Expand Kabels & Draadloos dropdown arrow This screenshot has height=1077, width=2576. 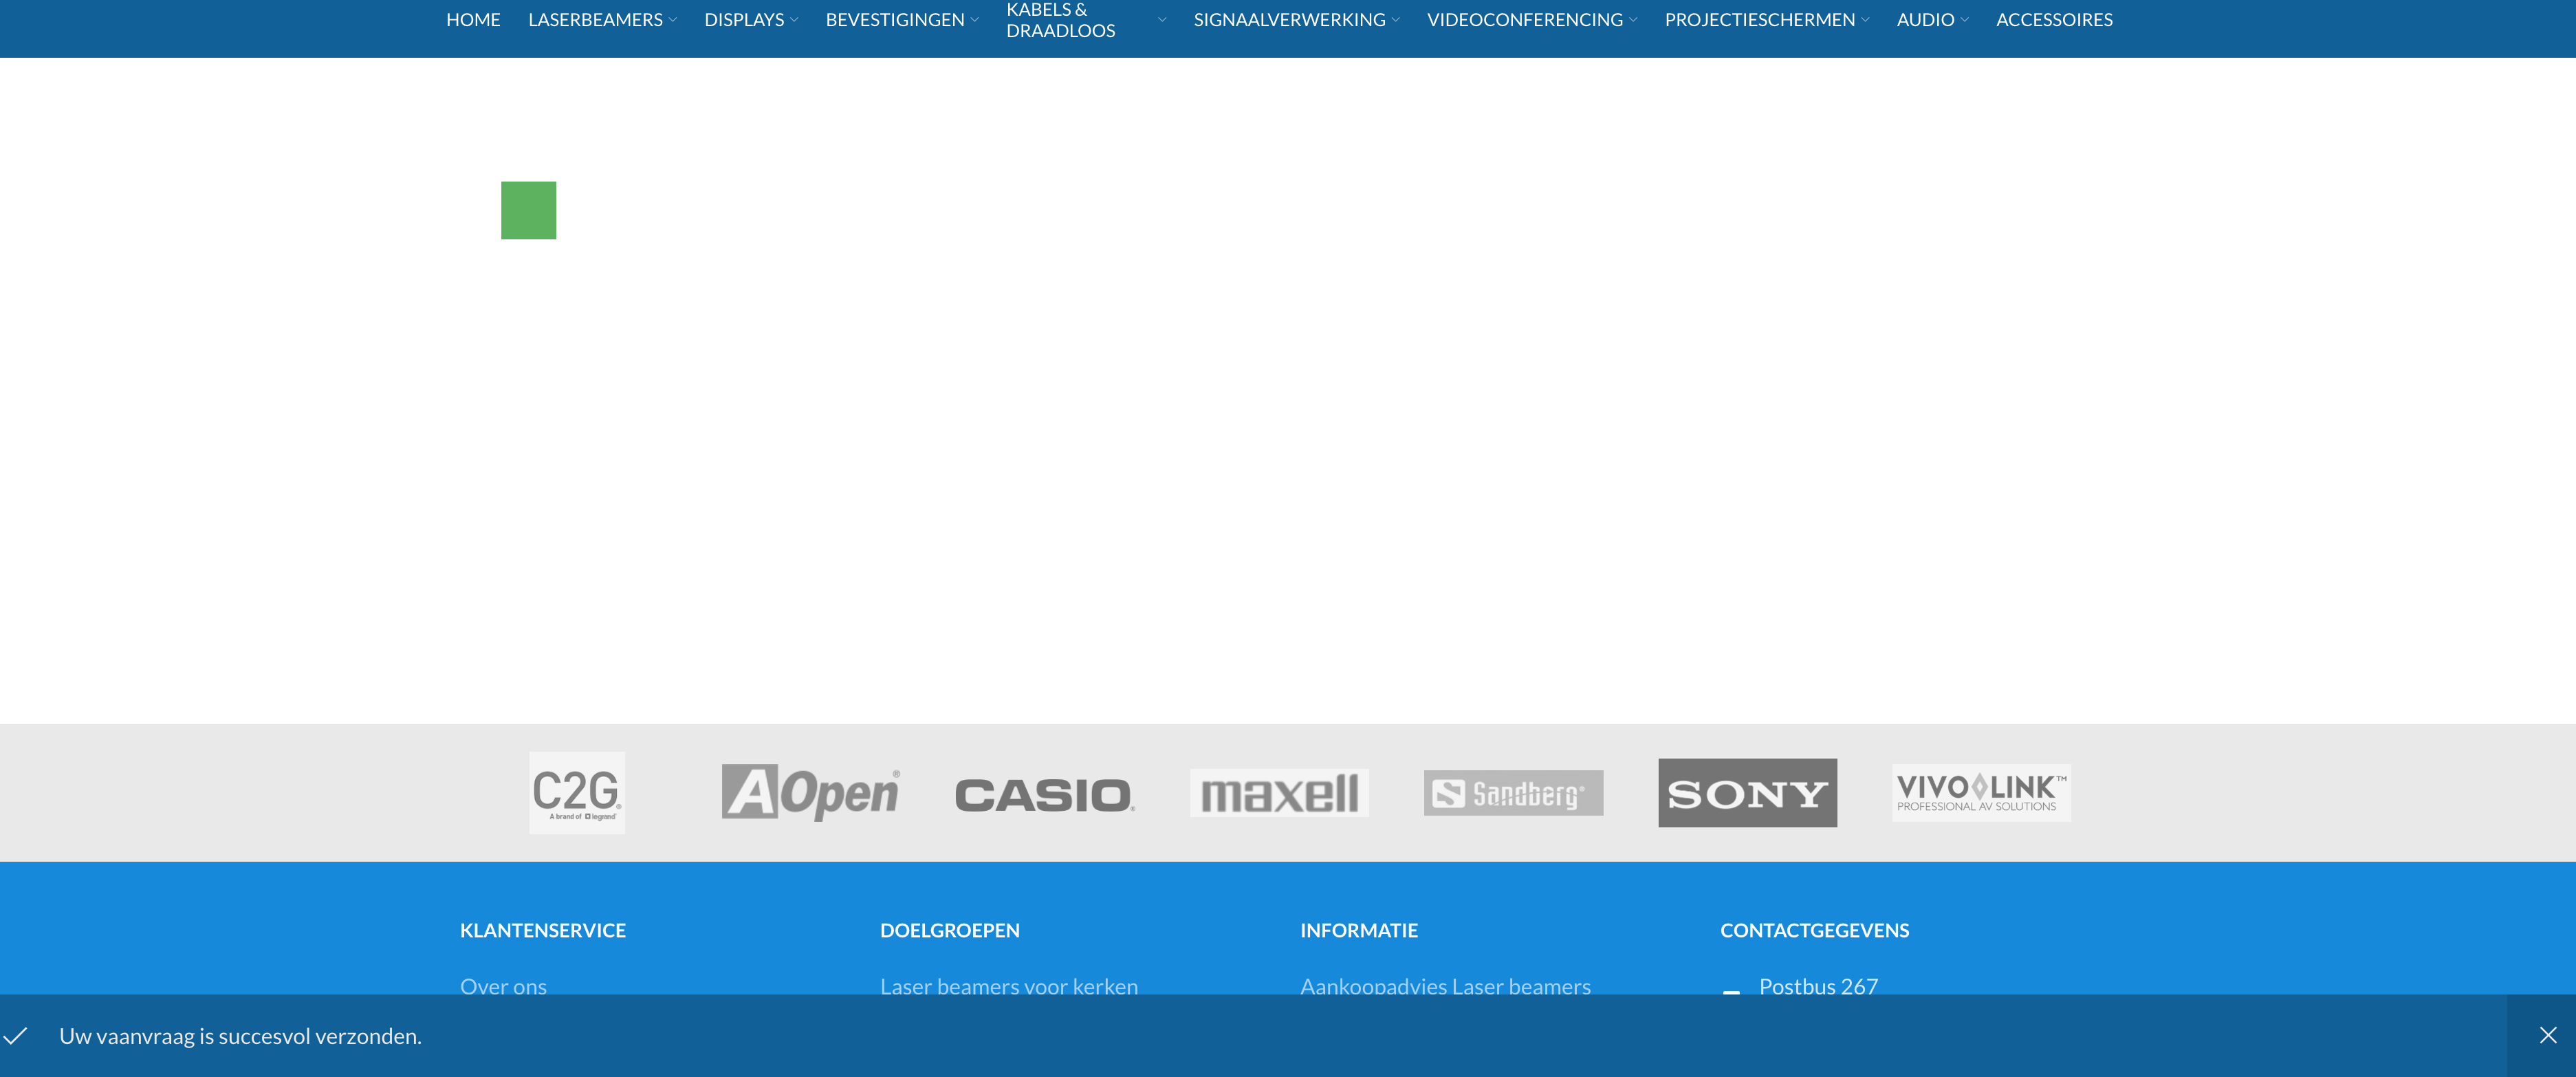[x=1162, y=20]
